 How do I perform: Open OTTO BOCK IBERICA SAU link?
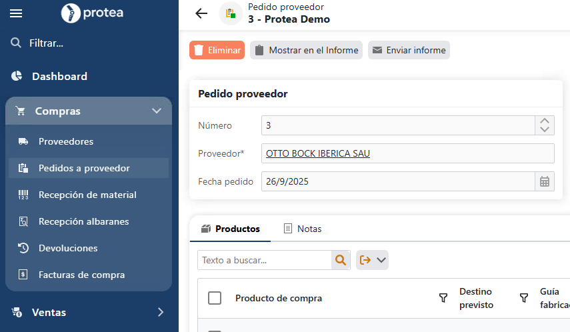coord(317,153)
